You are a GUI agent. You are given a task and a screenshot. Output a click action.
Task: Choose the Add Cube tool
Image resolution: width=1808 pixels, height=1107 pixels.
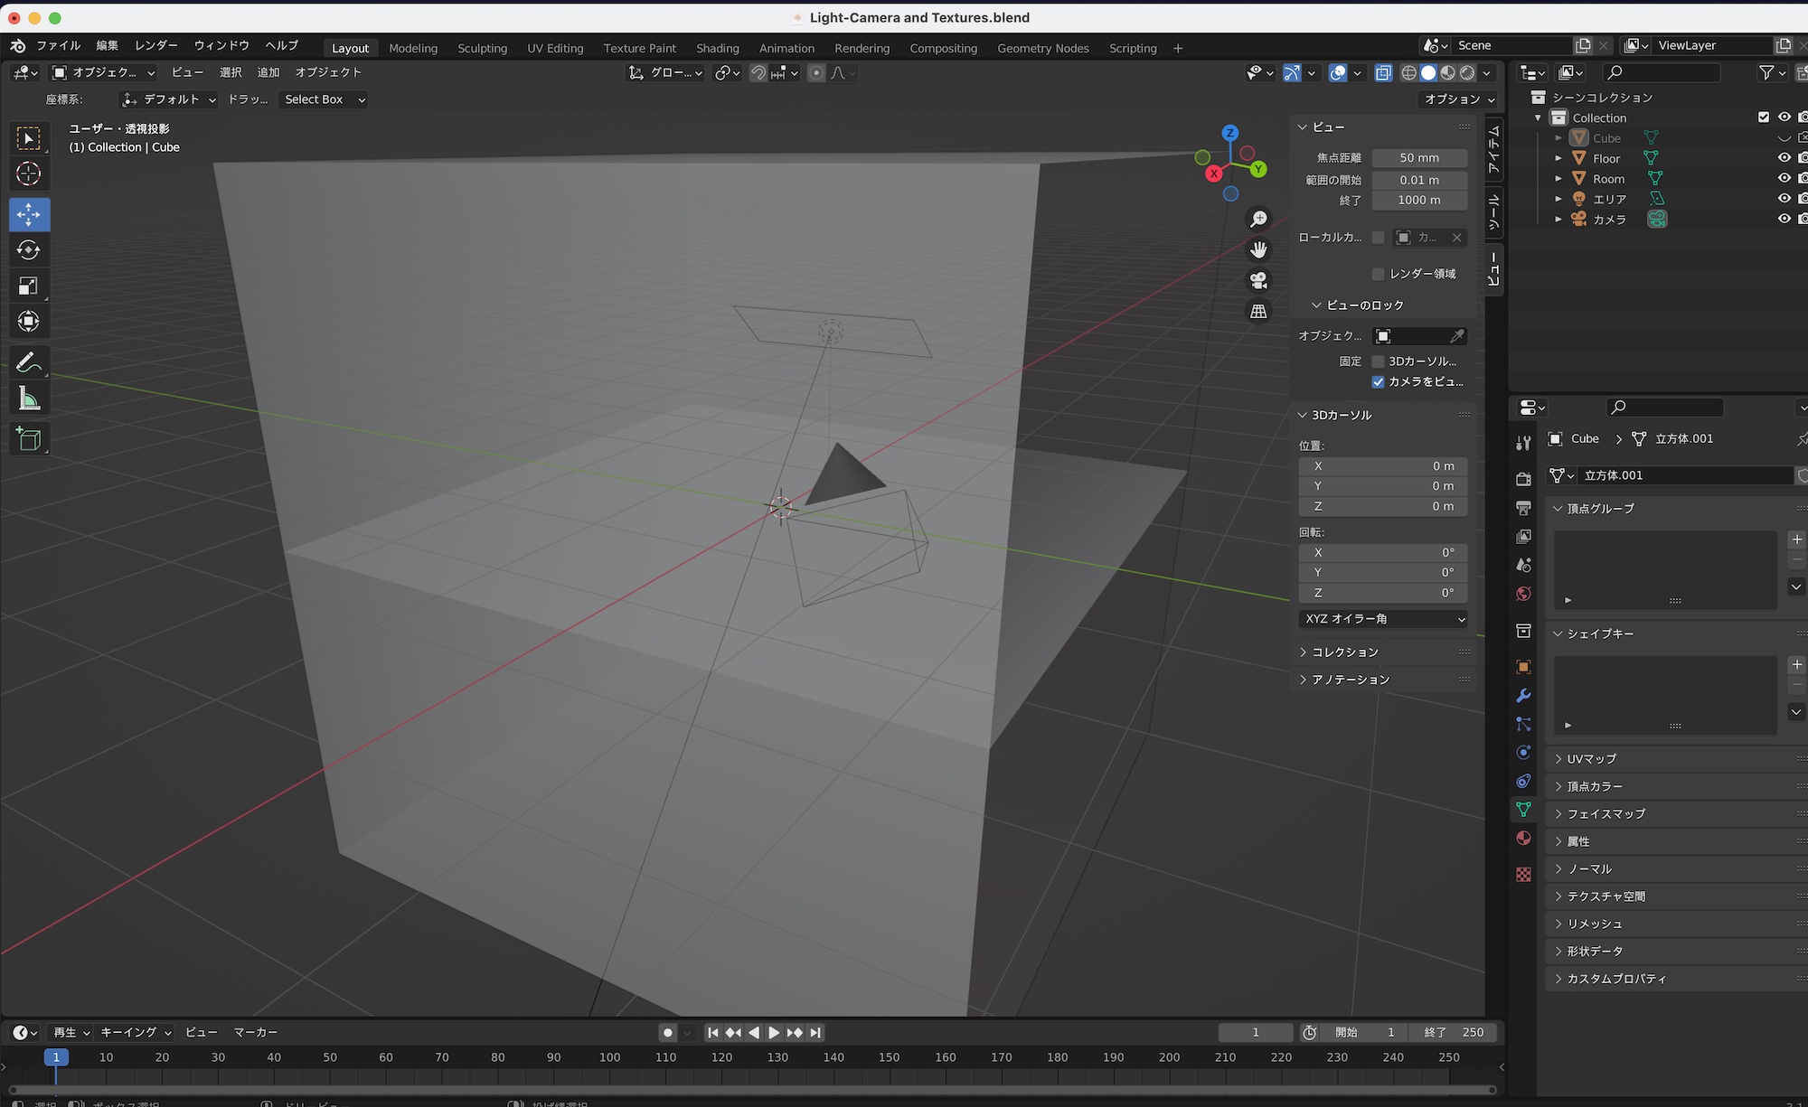coord(29,439)
